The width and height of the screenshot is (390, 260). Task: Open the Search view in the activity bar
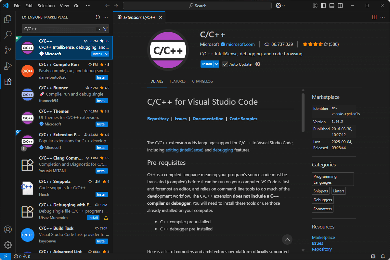coord(8,35)
